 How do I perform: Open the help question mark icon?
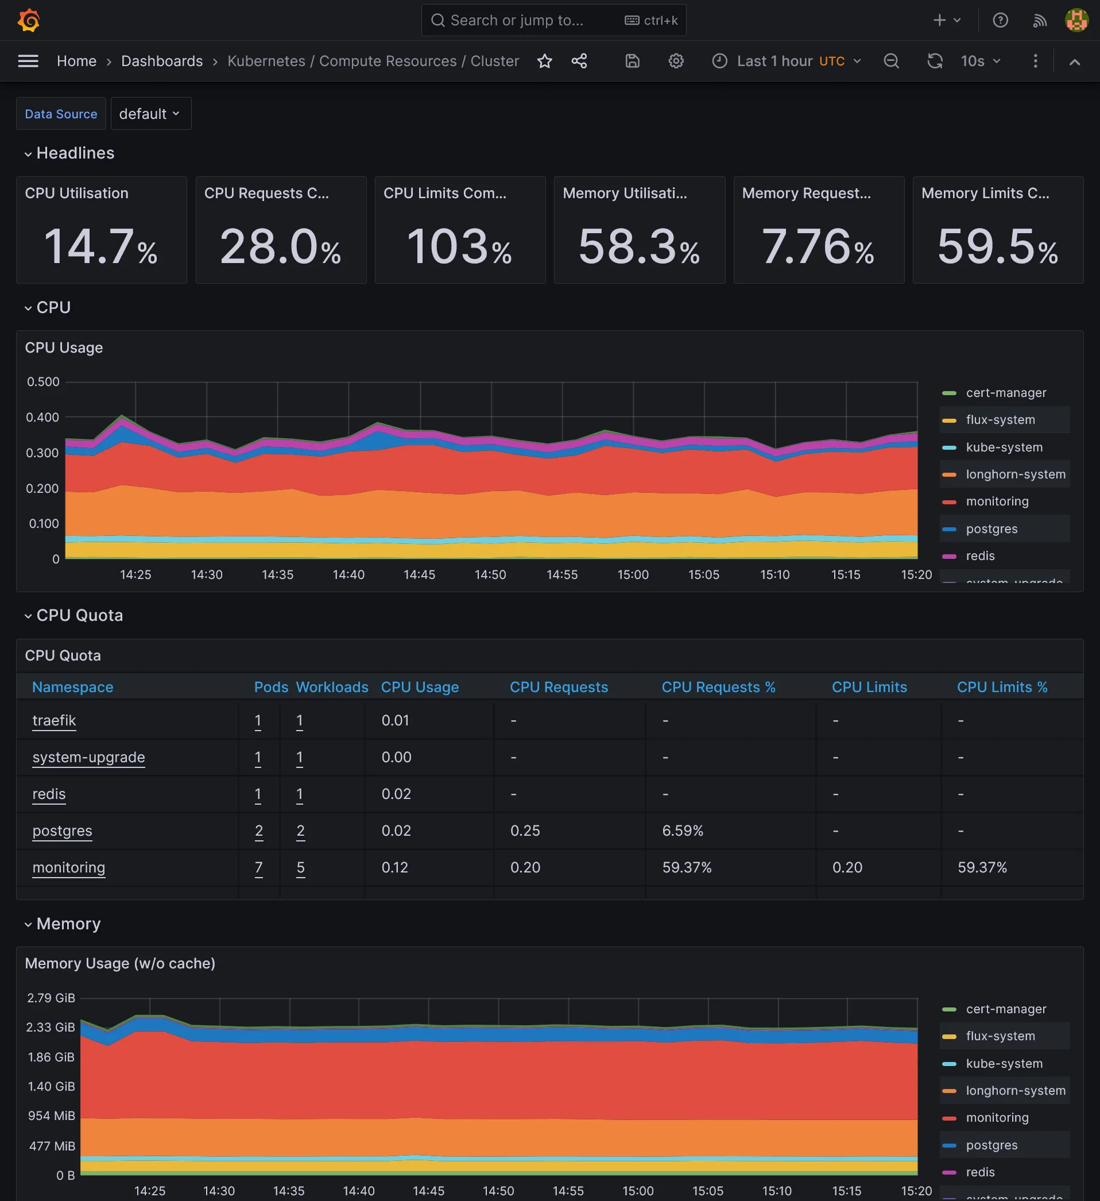1000,20
